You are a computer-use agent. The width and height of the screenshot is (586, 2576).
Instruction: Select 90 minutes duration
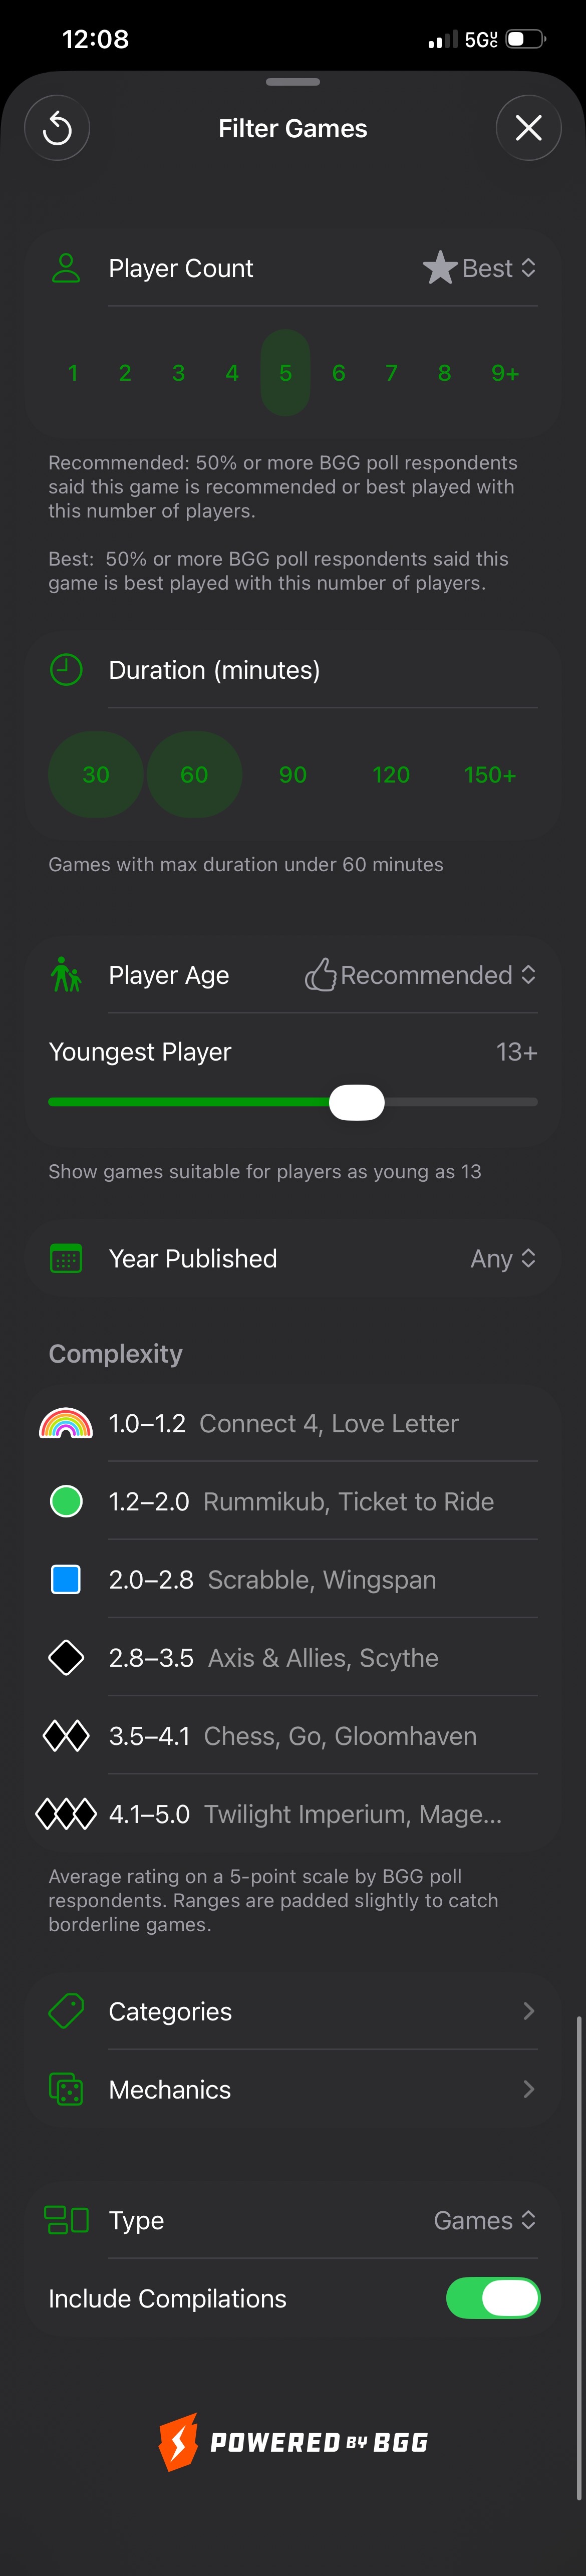[x=293, y=775]
